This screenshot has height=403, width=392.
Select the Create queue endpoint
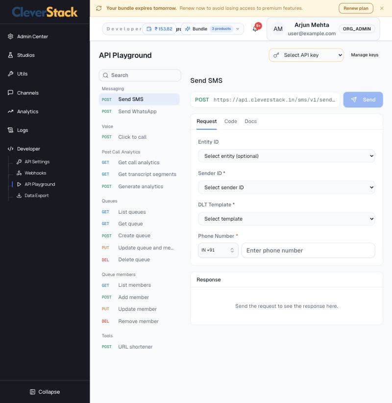tap(139, 236)
